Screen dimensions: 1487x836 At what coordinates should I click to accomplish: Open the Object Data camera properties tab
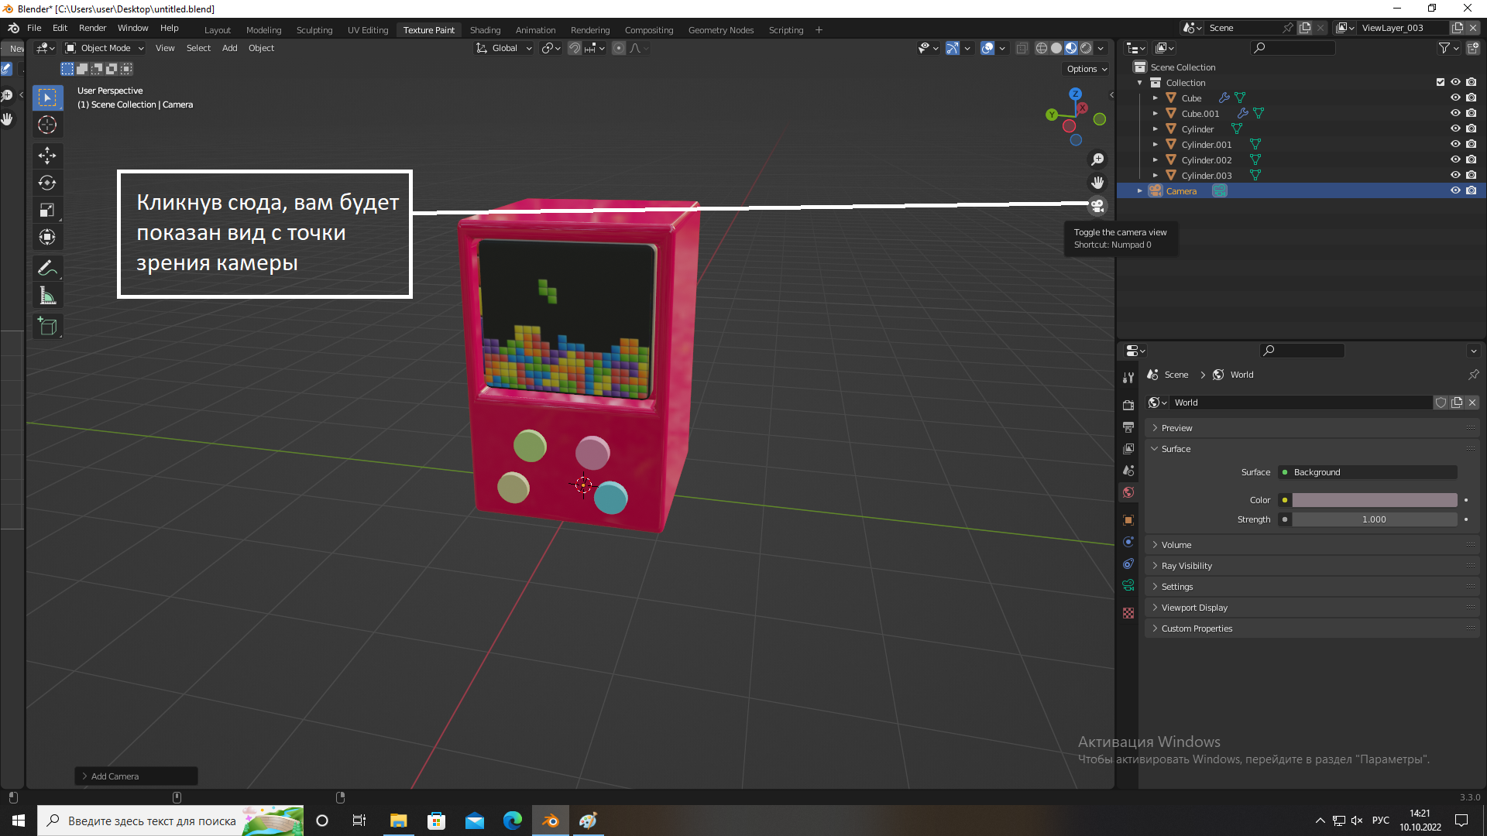tap(1128, 585)
